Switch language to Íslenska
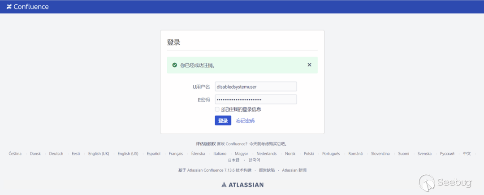 [198, 154]
